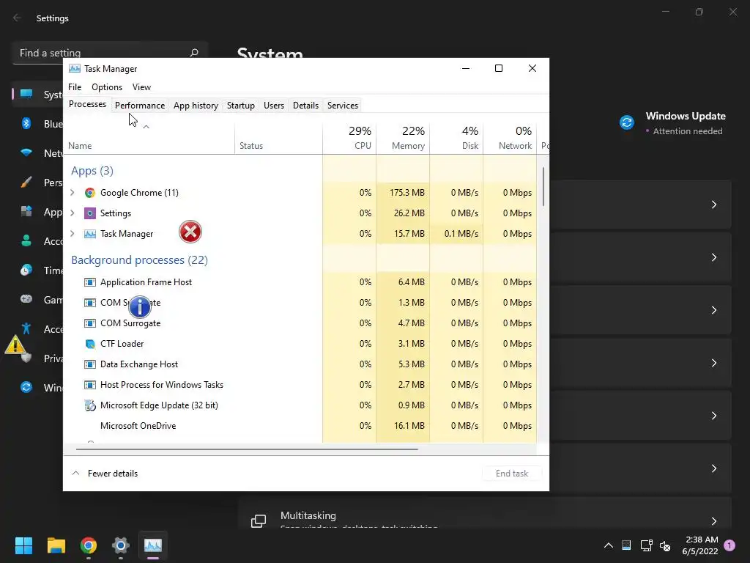
Task: Click the Accounts person icon in Settings
Action: [x=26, y=240]
